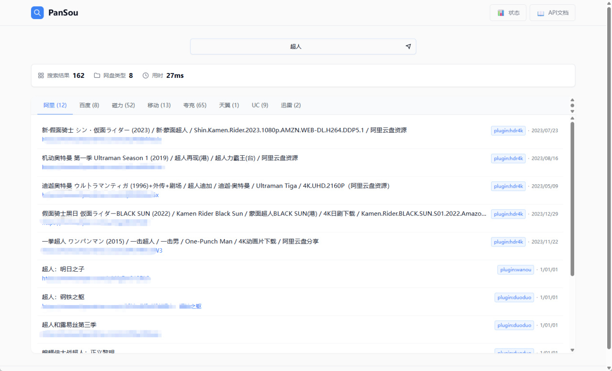Open the API文档 documentation
Viewport: 612px width, 371px height.
coord(552,13)
